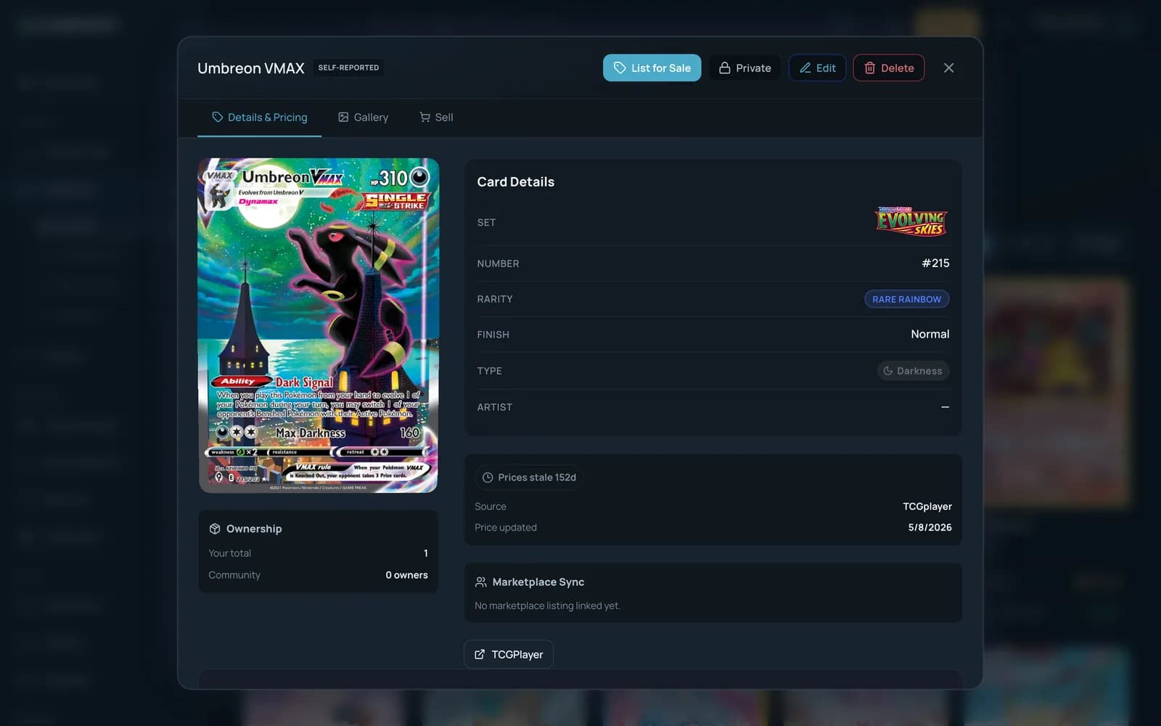Click the Prices stale 152d clock badge
1161x726 pixels.
529,477
